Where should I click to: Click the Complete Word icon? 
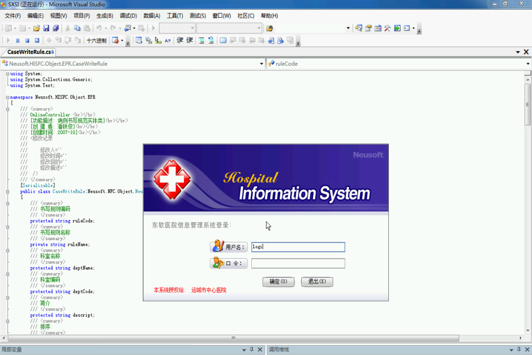click(x=168, y=40)
